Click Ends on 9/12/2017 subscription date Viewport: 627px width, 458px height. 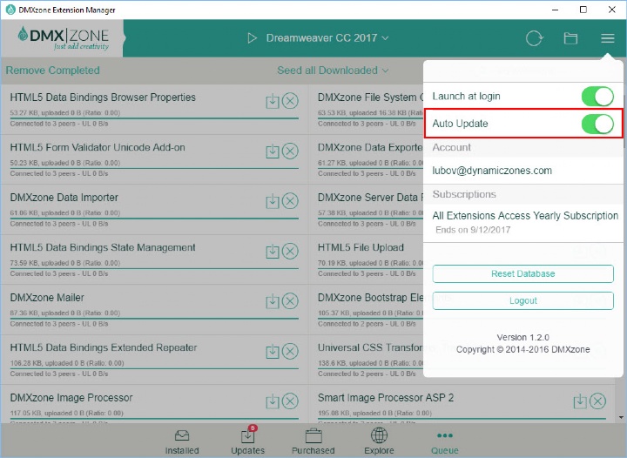coord(473,230)
